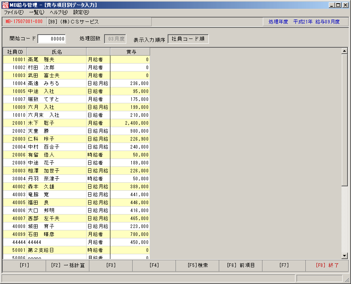Click the [F8] 終了 button

click(327, 265)
